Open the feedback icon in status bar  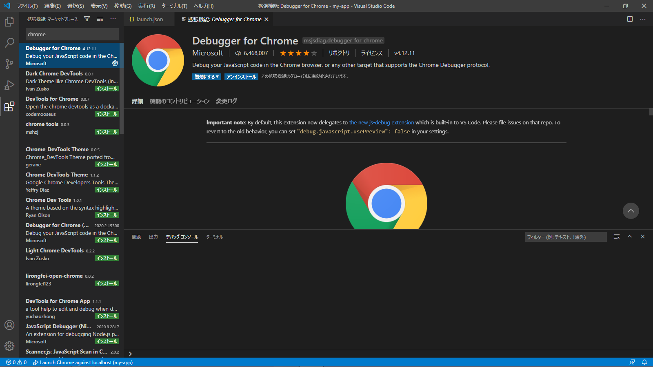(632, 362)
